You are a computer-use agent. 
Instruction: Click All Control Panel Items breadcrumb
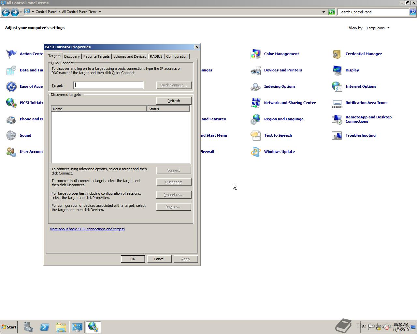(79, 12)
